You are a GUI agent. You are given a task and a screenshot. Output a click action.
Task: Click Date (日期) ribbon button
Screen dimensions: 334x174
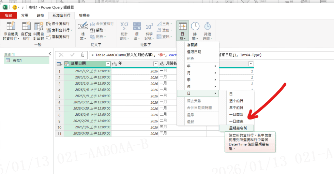tap(183, 31)
